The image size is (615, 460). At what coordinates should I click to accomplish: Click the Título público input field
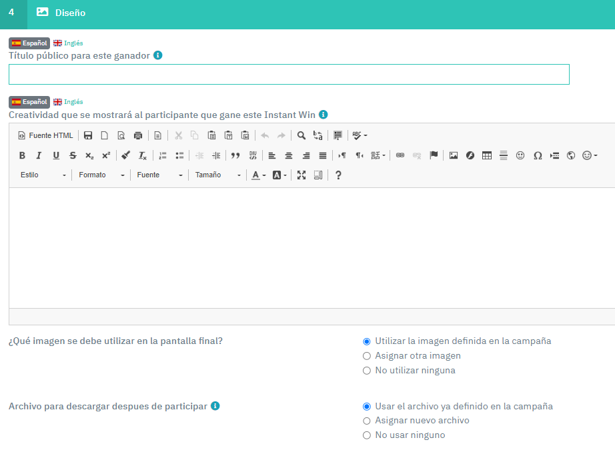point(289,75)
